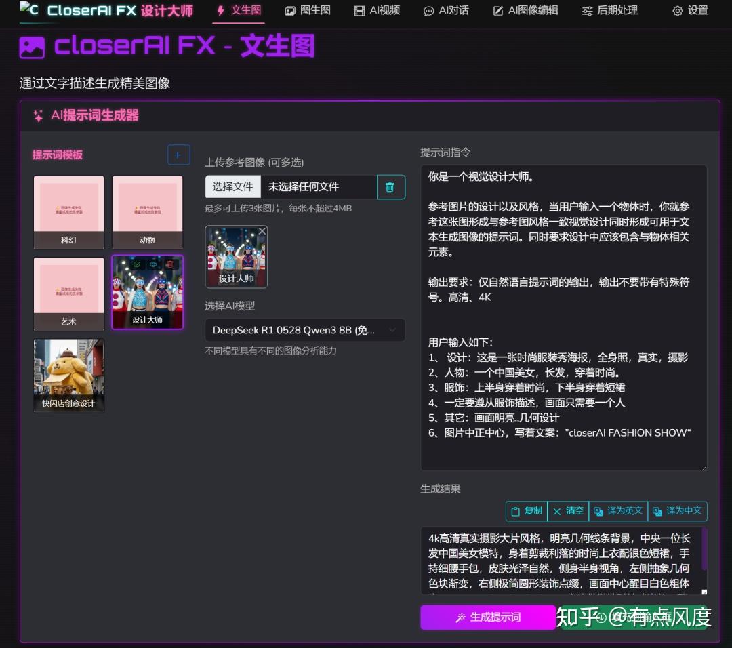Open the AI对话 menu item
Screen dimensions: 732x648
coord(445,11)
